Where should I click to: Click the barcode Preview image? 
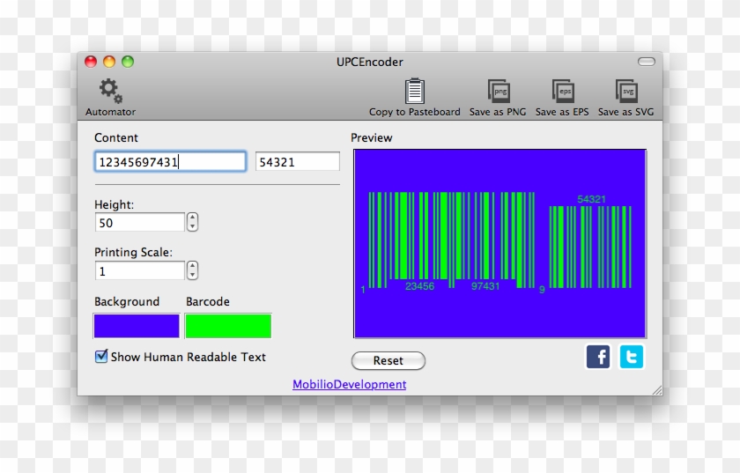(x=499, y=244)
